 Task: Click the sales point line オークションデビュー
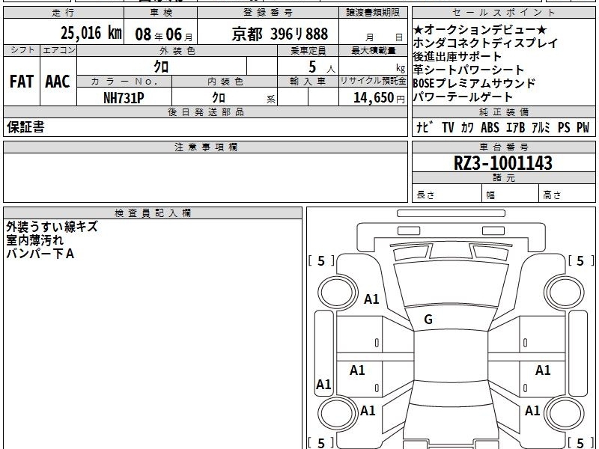480,29
